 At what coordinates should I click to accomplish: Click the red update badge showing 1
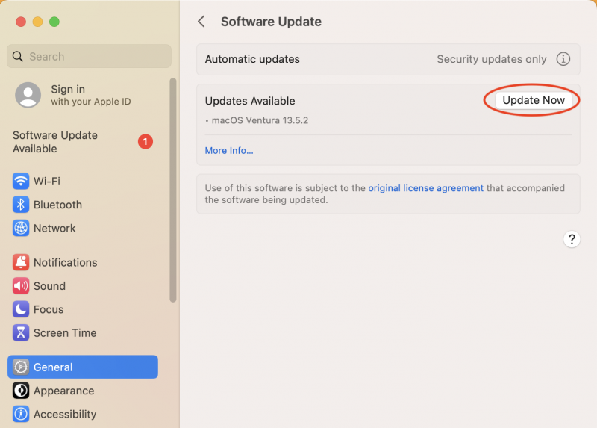pos(145,142)
